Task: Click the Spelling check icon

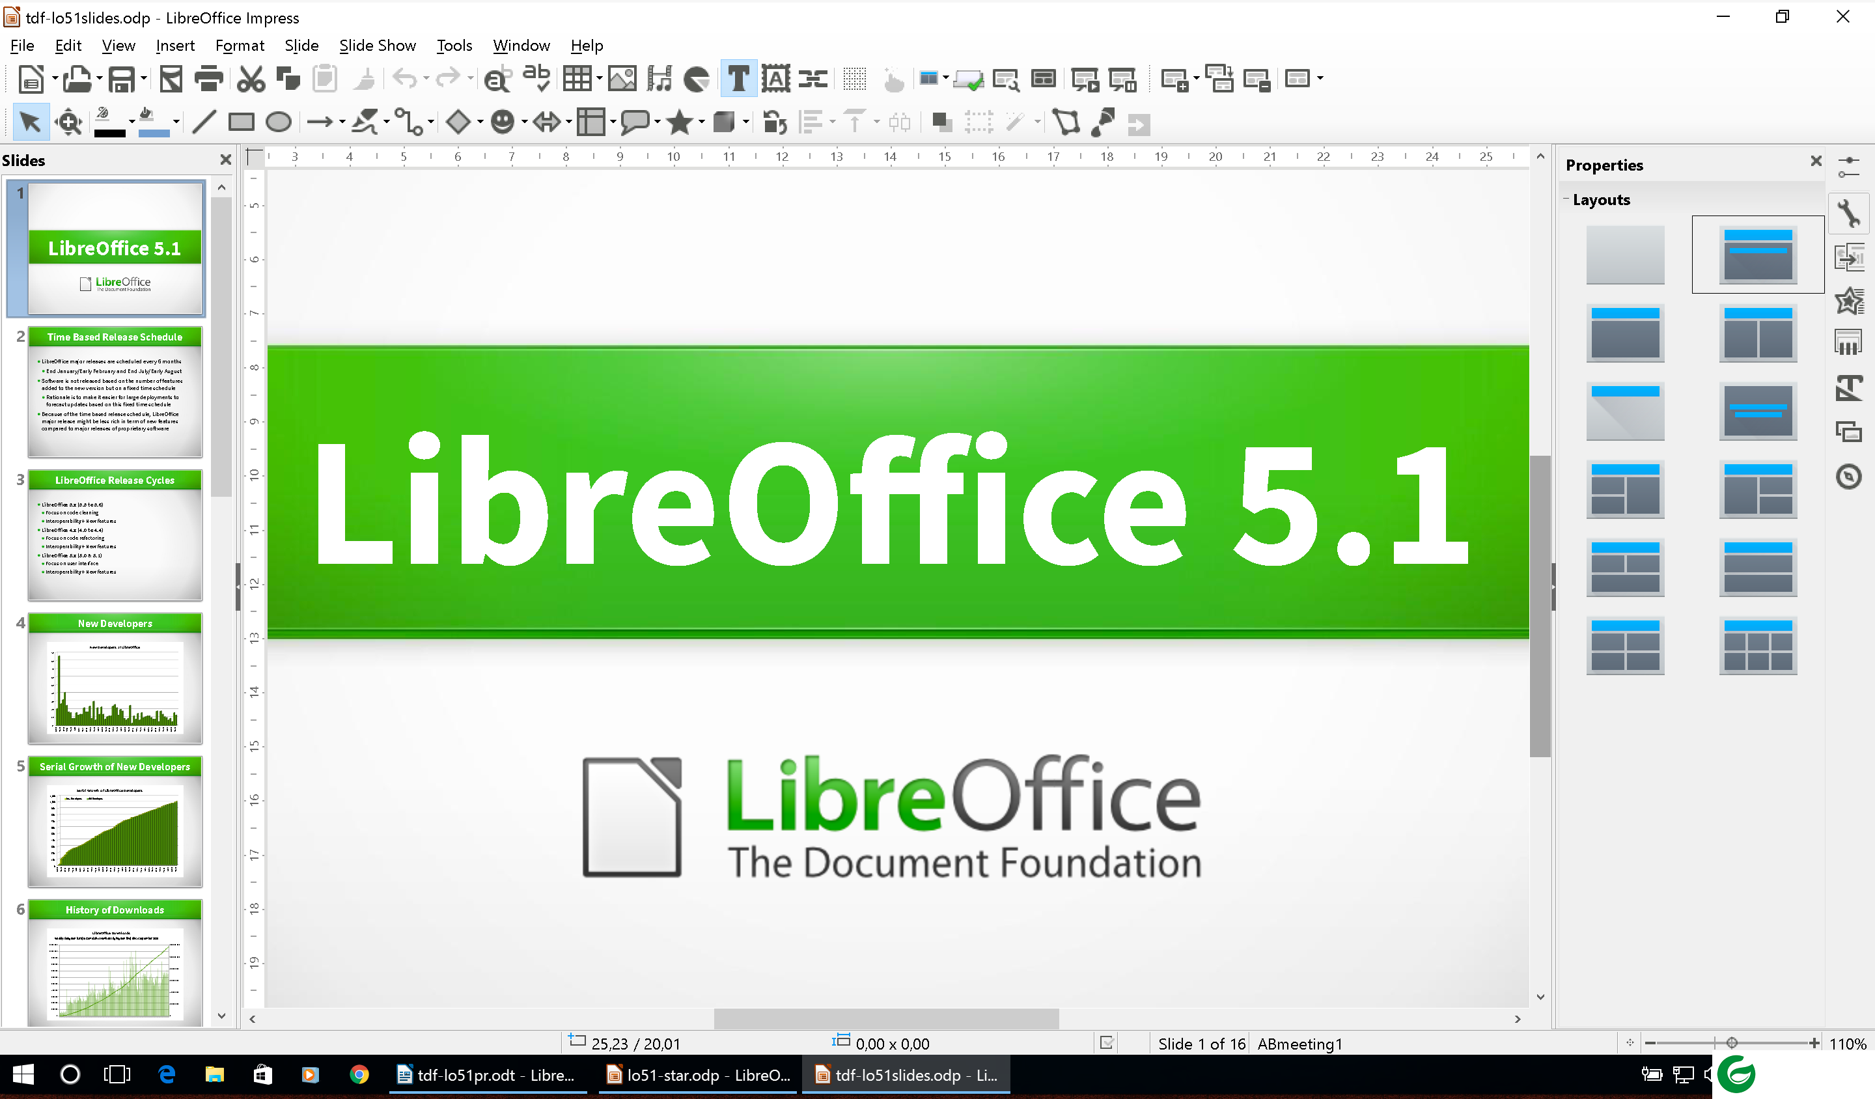Action: [x=536, y=79]
